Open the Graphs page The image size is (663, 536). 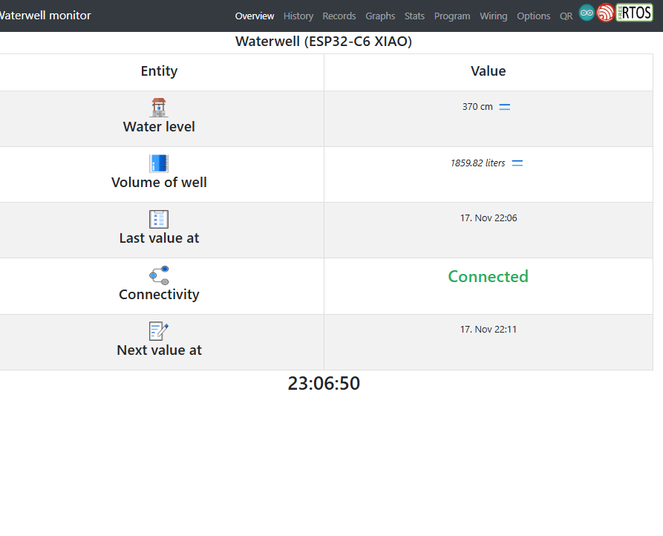click(380, 16)
